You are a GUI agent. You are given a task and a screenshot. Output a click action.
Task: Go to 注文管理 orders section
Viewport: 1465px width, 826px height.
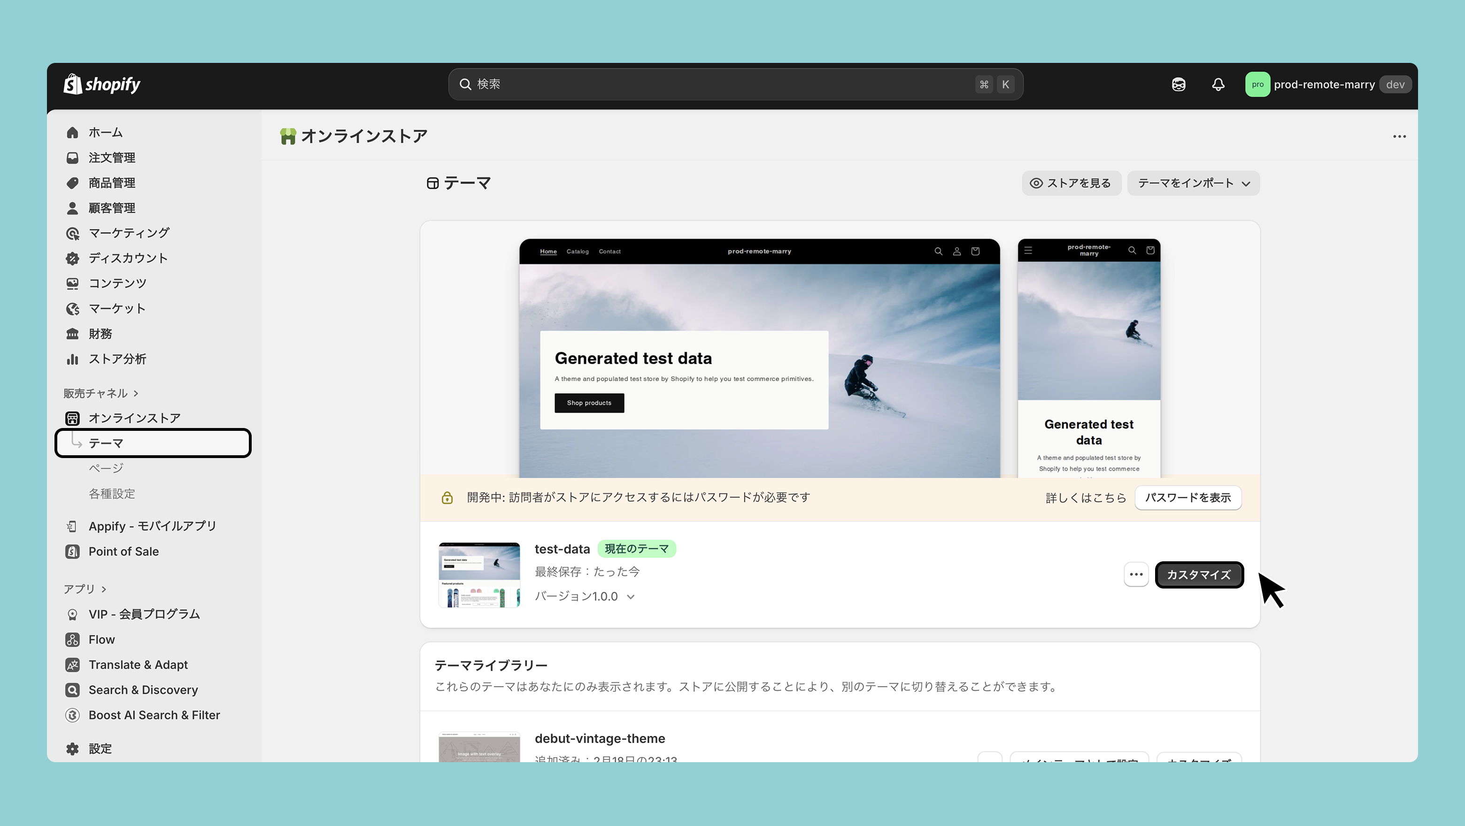(111, 158)
